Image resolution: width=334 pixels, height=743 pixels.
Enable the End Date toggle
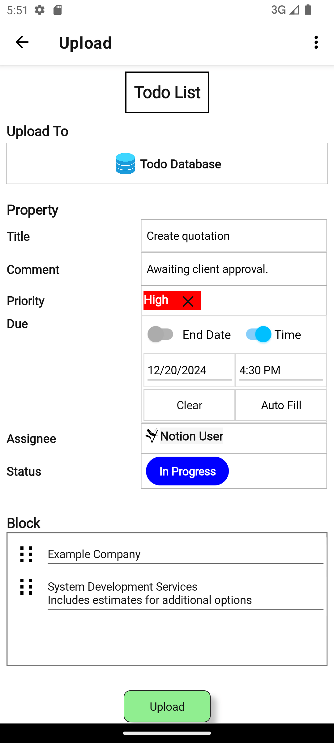tap(161, 334)
